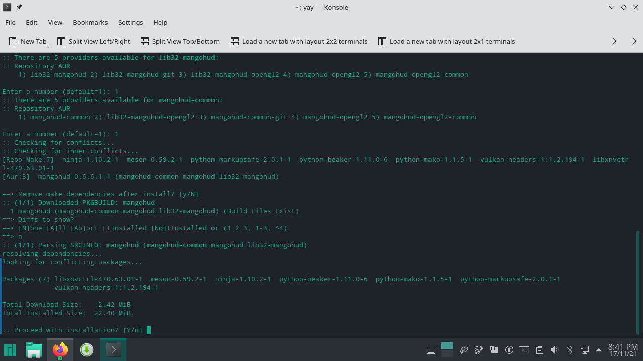This screenshot has width=643, height=361.
Task: Switch to Firefox in the taskbar
Action: [60, 349]
